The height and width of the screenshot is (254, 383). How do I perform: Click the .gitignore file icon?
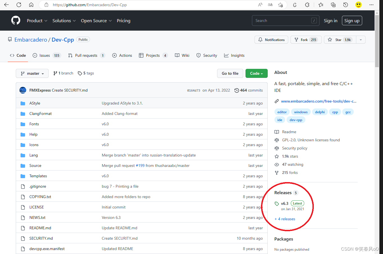[x=23, y=187]
